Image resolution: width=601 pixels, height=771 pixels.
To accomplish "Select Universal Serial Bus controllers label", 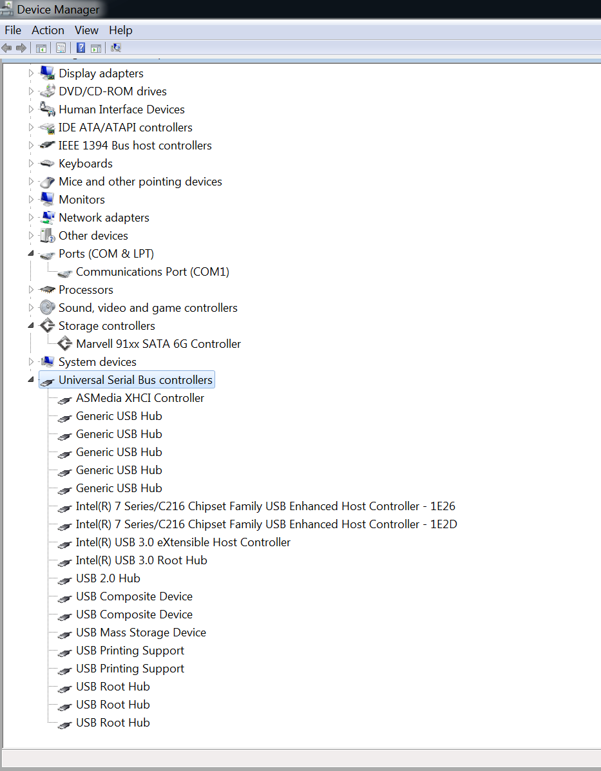I will point(135,379).
